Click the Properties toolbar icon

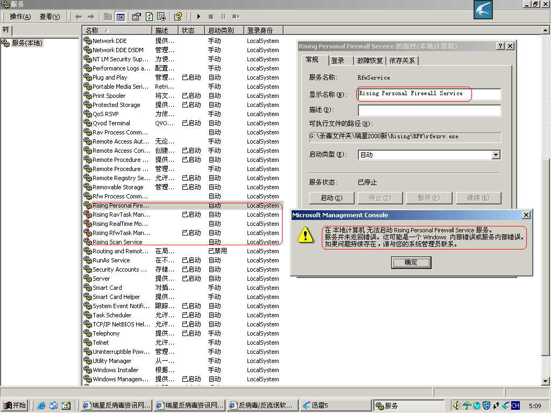click(137, 17)
